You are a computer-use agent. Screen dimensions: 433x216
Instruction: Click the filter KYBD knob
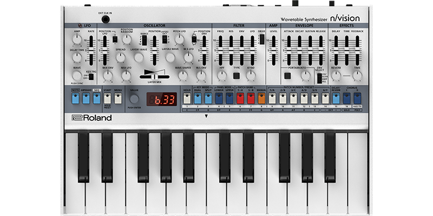click(251, 76)
